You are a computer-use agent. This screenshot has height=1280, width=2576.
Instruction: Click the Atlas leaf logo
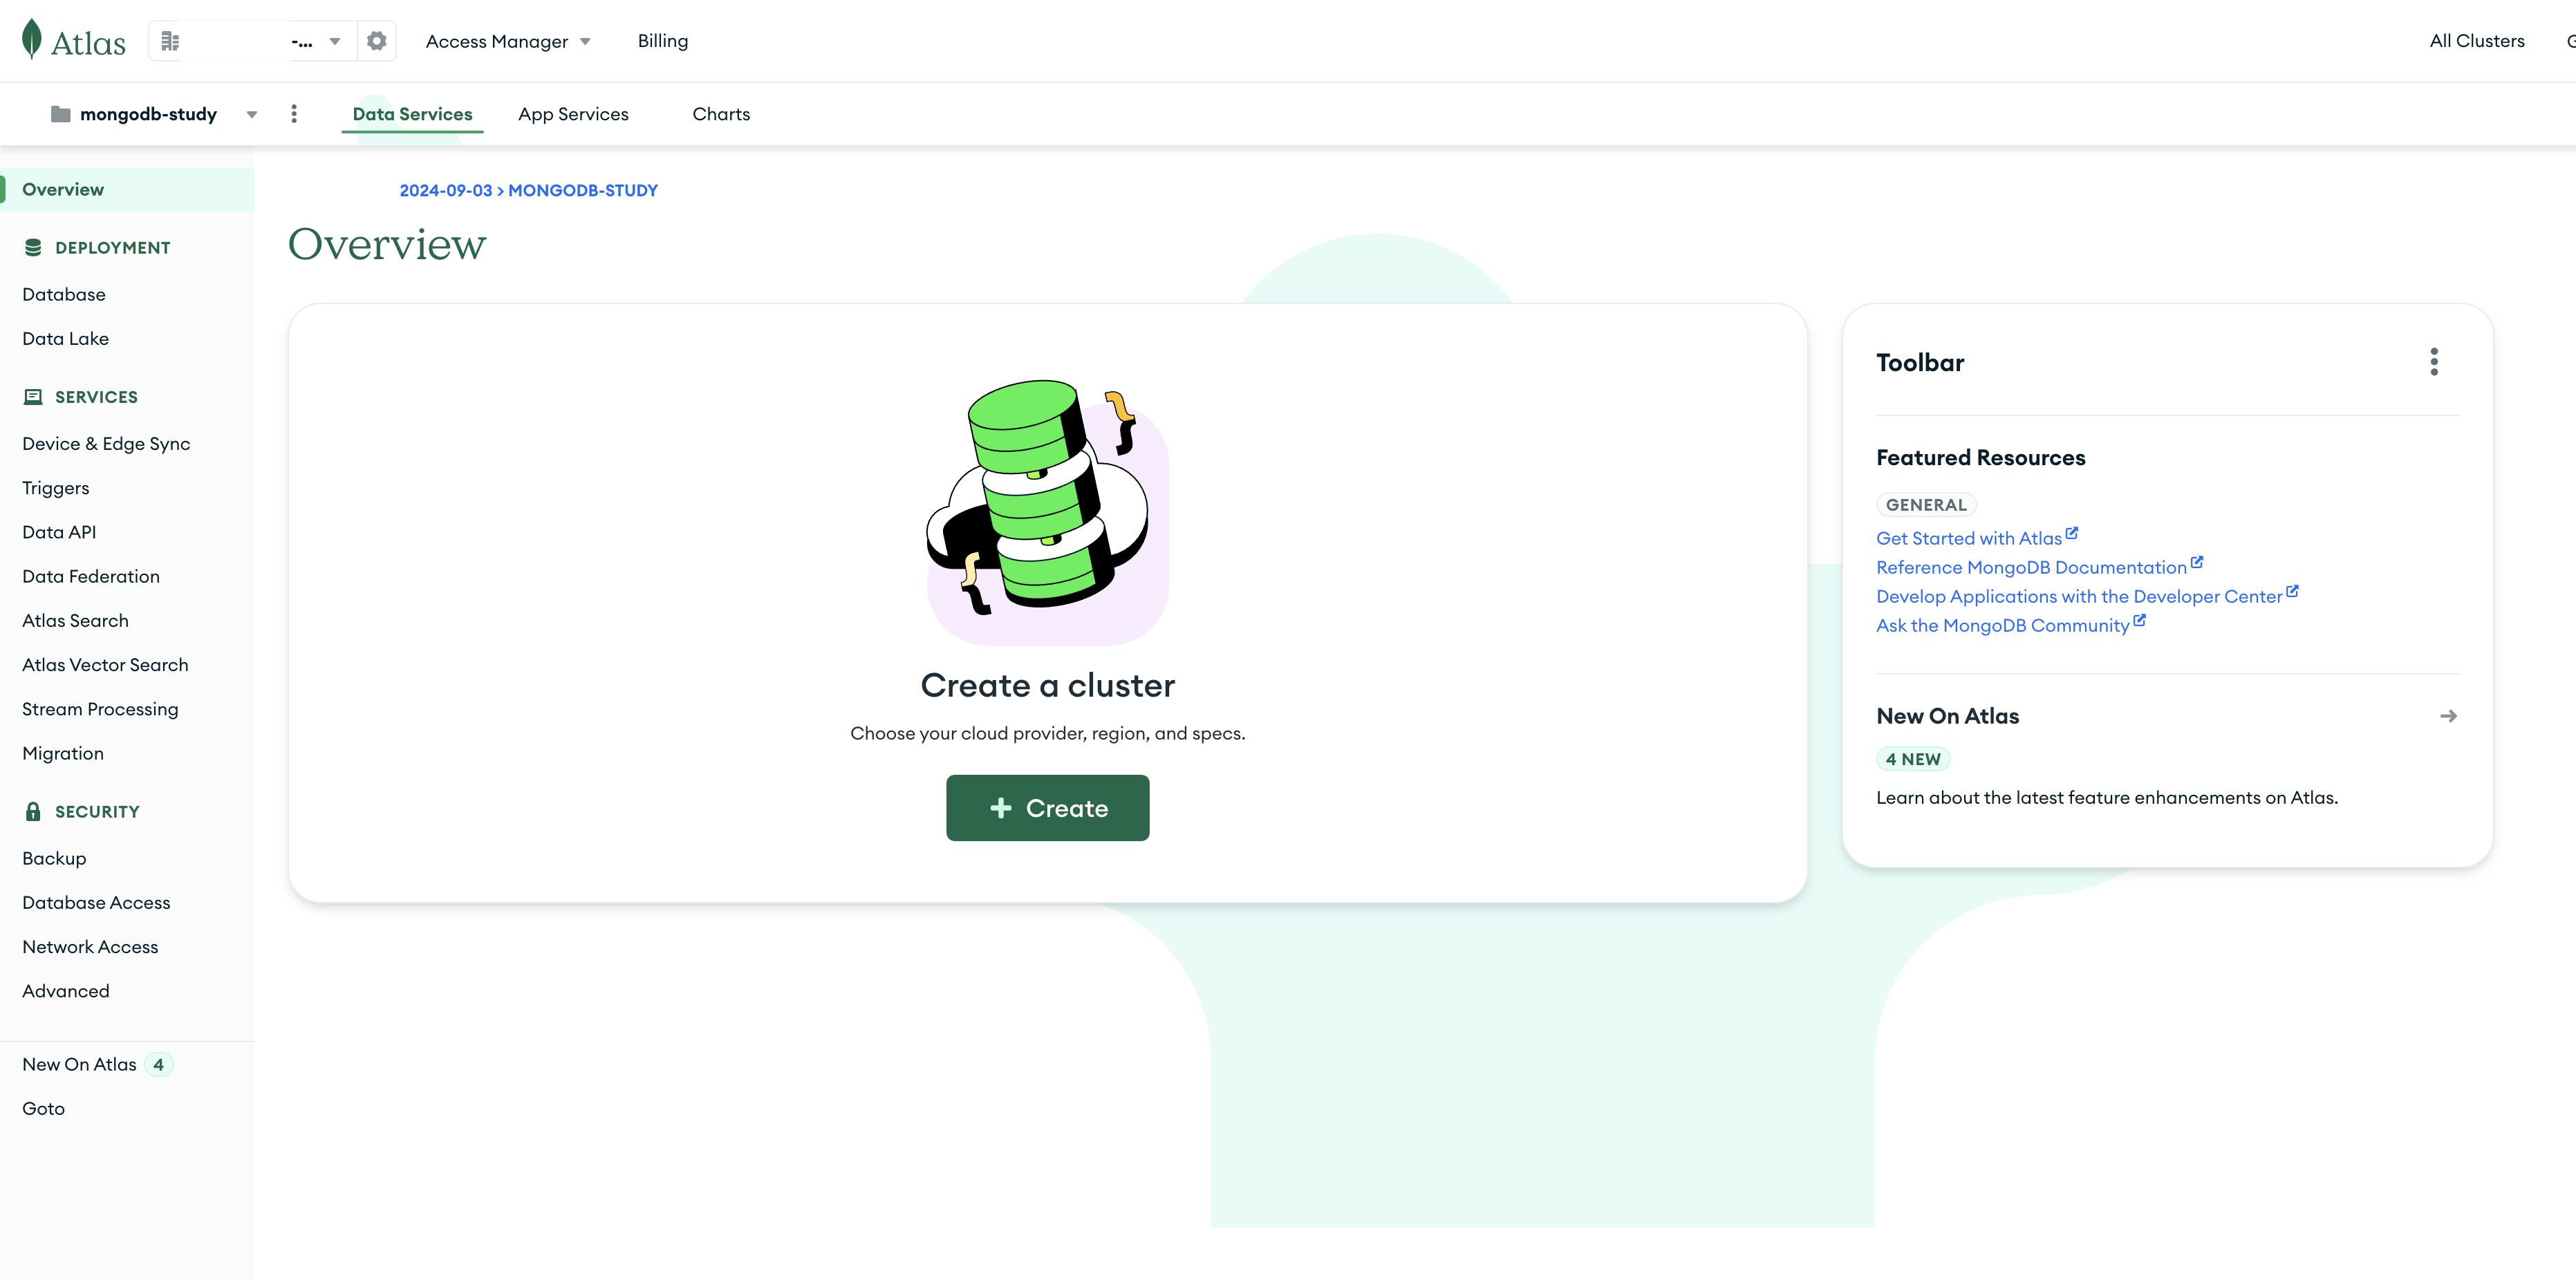(32, 40)
